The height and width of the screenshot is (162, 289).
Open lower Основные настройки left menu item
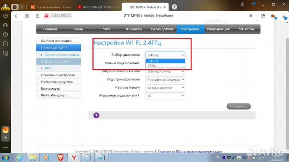click(x=59, y=75)
